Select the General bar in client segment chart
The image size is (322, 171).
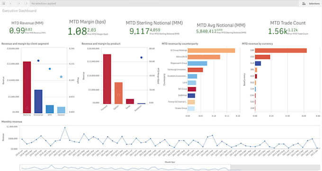pos(61,110)
